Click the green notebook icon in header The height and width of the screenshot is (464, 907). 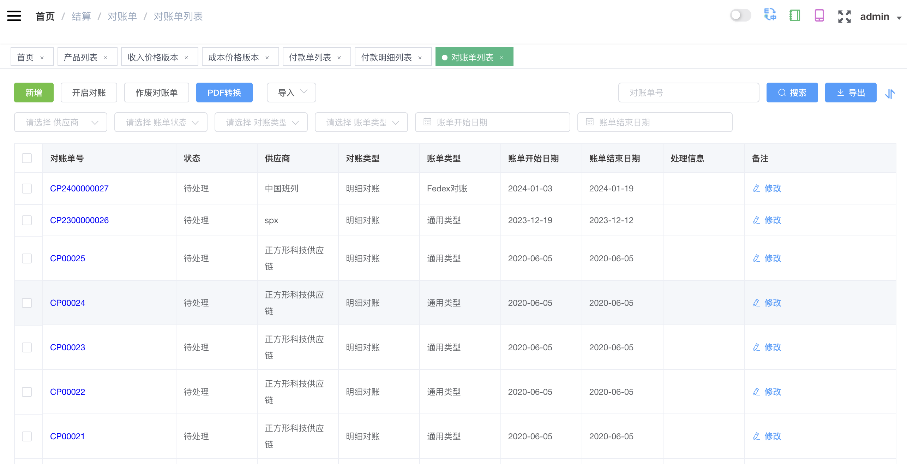pyautogui.click(x=794, y=15)
